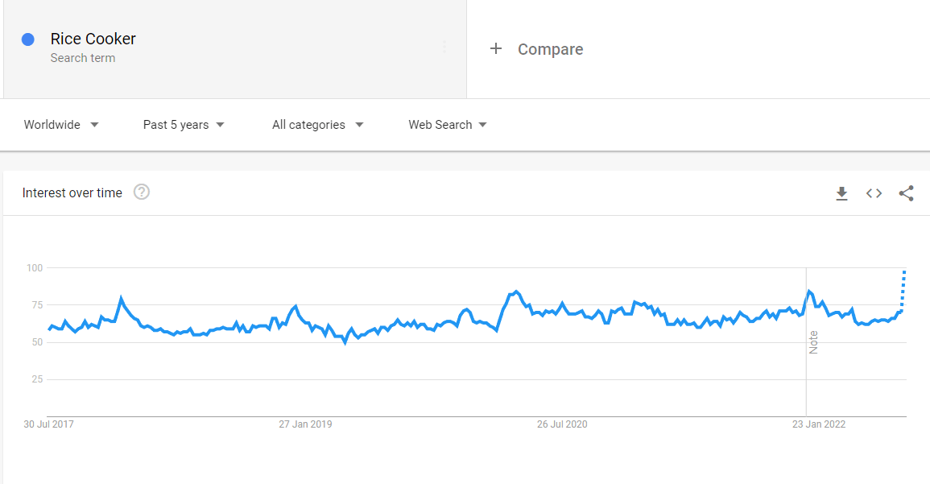Open the Past 5 years dropdown

point(184,125)
